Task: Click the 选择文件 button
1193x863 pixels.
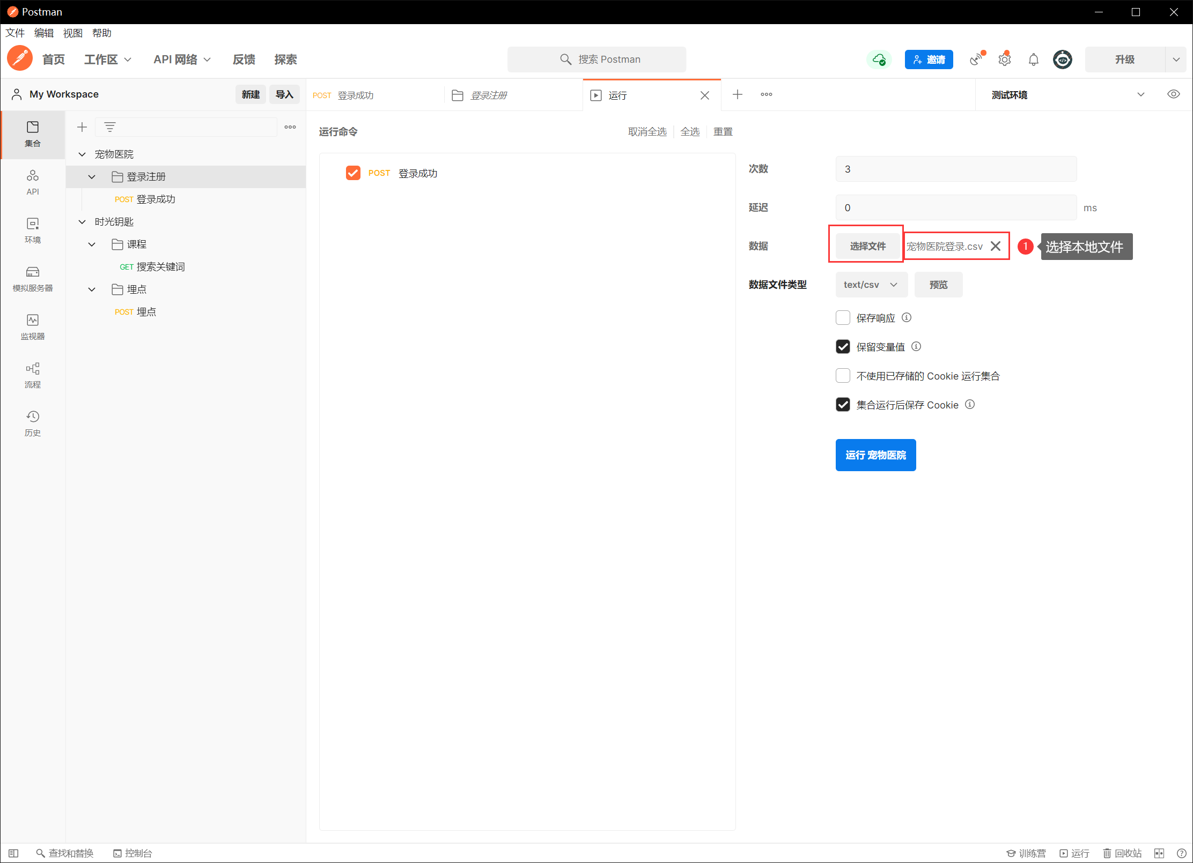Action: pyautogui.click(x=867, y=246)
